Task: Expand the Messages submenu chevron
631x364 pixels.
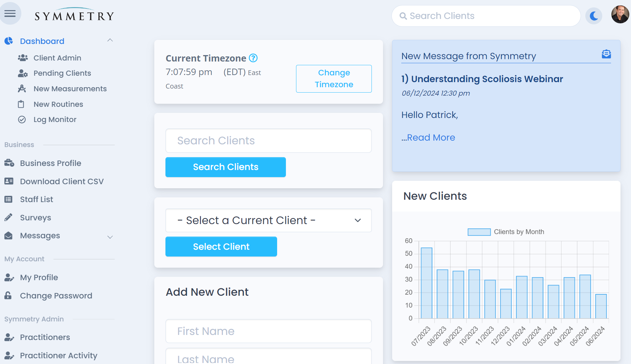Action: (x=110, y=237)
